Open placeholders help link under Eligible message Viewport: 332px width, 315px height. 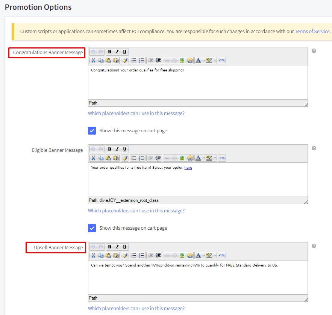(136, 211)
